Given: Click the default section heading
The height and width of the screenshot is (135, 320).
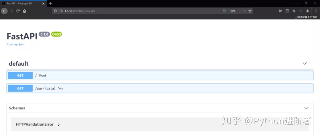Looking at the screenshot, I should click(x=19, y=64).
